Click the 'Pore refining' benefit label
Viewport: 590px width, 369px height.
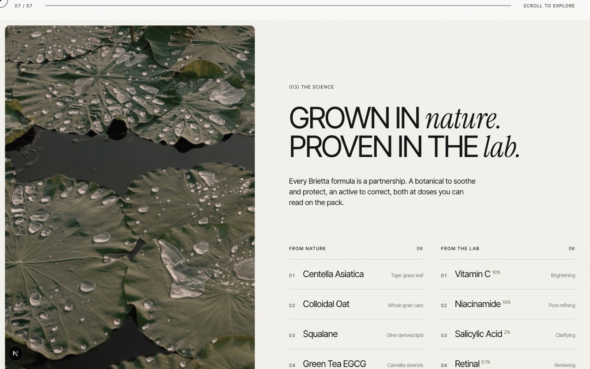coord(562,305)
